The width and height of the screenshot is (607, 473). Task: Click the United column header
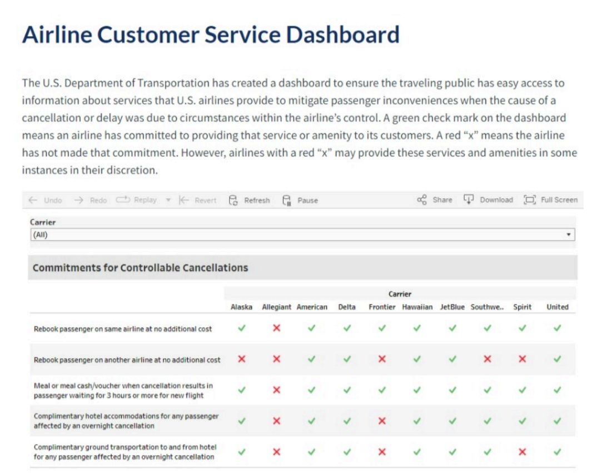coord(558,307)
